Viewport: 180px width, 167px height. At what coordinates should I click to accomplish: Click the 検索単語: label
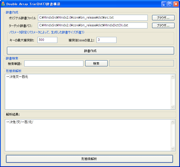(x=15, y=64)
